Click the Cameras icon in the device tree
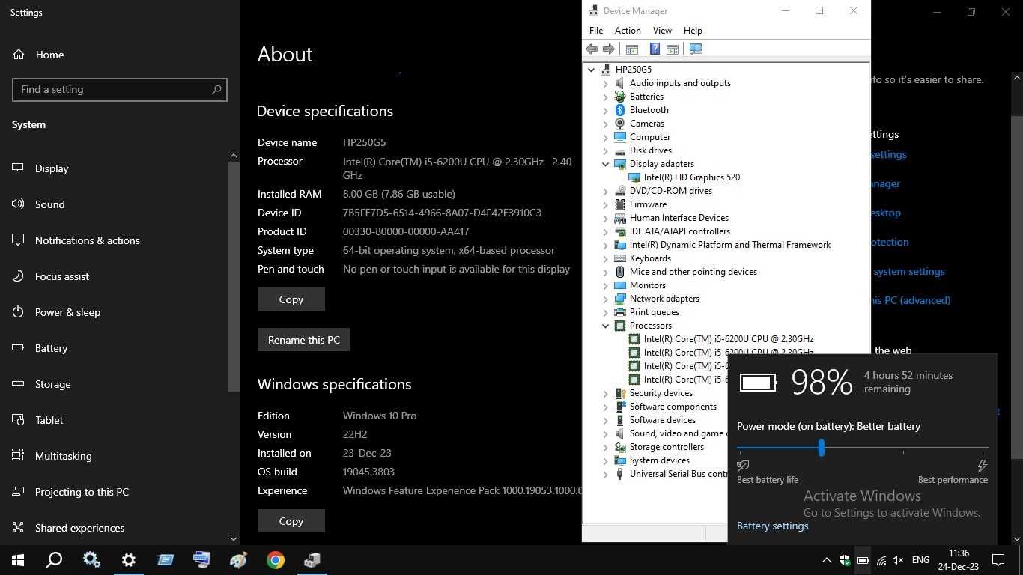The image size is (1023, 575). 620,124
